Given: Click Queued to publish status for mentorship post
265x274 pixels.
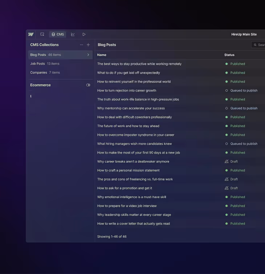Looking at the screenshot, I should tap(241, 108).
